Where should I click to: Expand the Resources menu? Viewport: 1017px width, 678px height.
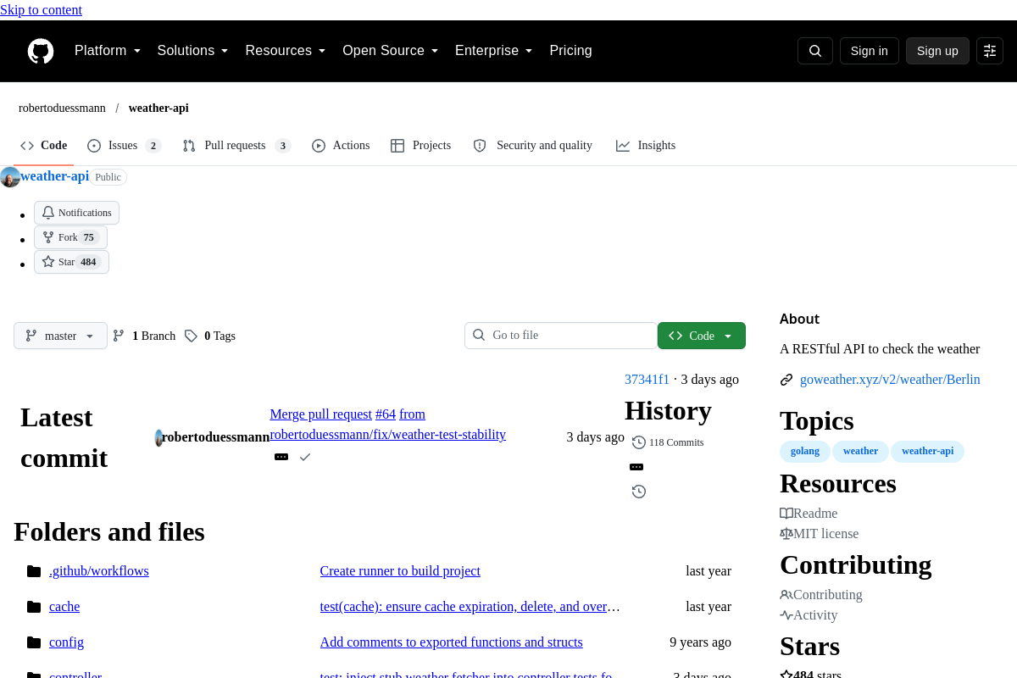click(286, 51)
